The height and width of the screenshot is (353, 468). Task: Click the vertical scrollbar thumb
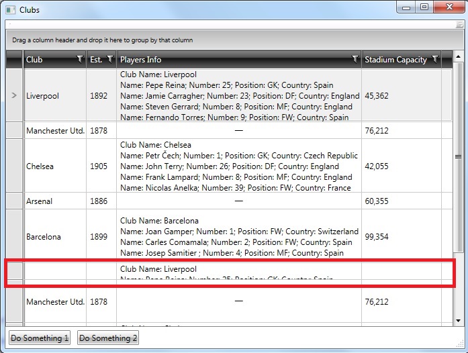[458, 156]
